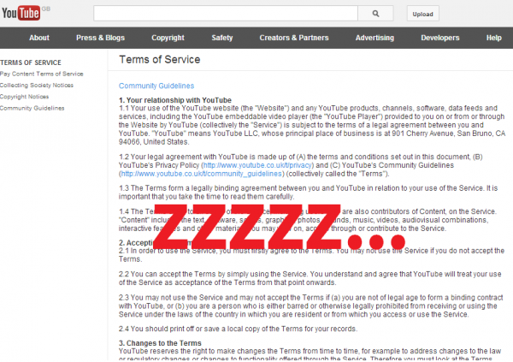Open Creators & Partners section
This screenshot has width=513, height=362.
(294, 38)
